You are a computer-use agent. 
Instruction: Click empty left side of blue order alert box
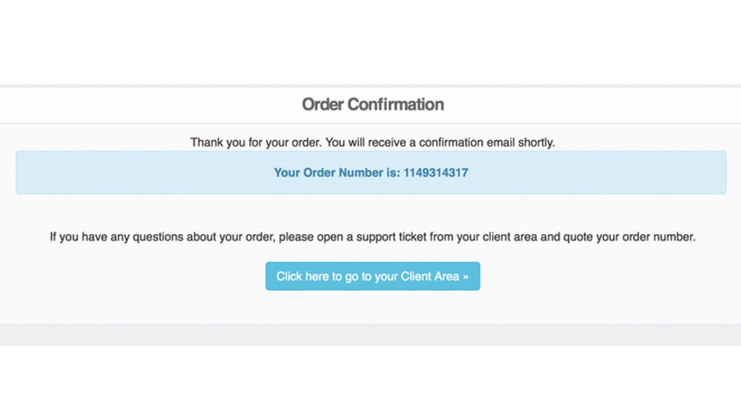(142, 173)
